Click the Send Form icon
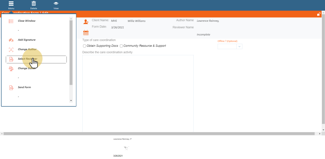Viewport: 325px width, 159px height. pos(11,87)
